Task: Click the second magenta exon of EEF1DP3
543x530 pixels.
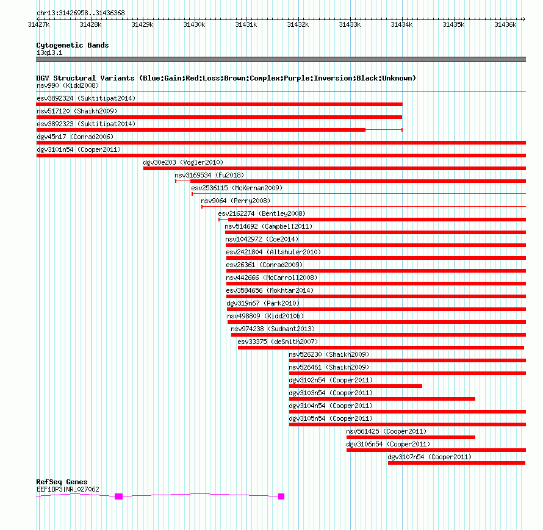Action: coord(281,496)
